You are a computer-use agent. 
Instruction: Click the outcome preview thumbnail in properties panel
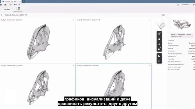point(182,24)
